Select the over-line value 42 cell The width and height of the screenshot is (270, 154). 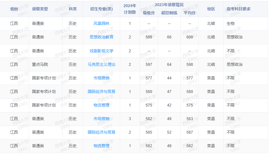169,105
